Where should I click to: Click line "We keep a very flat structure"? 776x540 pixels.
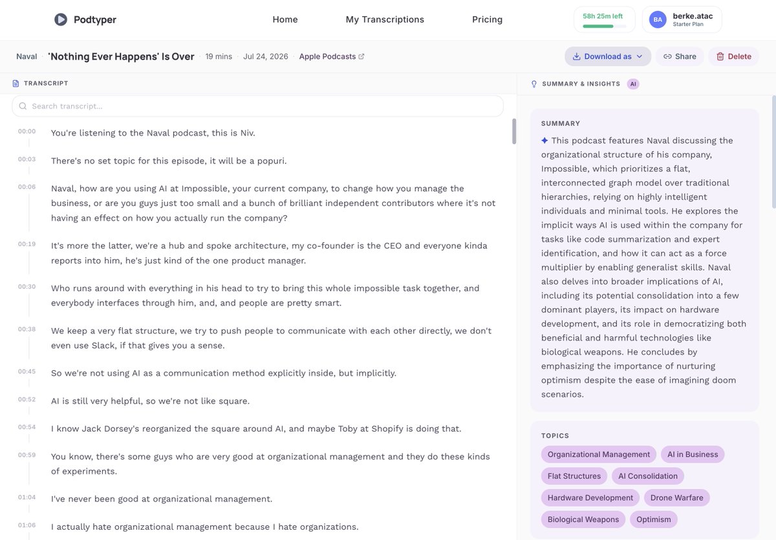272,338
